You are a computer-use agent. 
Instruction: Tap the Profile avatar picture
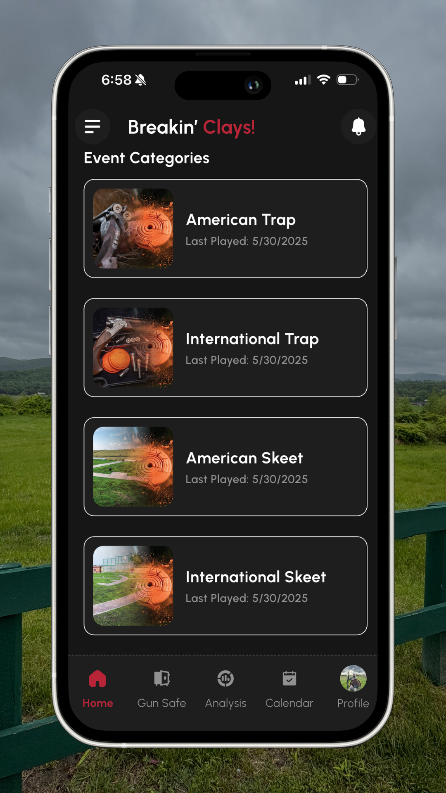click(x=353, y=678)
